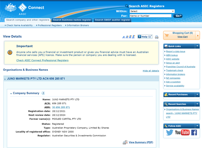Viewport: 202px width, 148px height.
Task: Select the largest font size A icon
Action: pos(134,37)
